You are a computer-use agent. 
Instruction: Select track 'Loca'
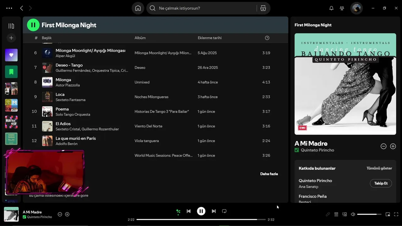point(60,94)
